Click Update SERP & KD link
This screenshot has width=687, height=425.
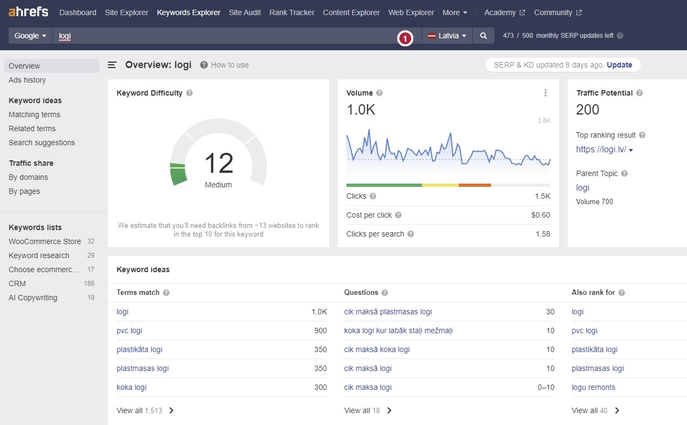click(619, 65)
